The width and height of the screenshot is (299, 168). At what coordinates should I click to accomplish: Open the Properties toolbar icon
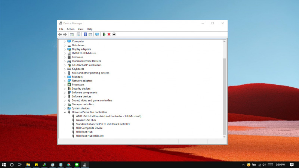(x=78, y=34)
